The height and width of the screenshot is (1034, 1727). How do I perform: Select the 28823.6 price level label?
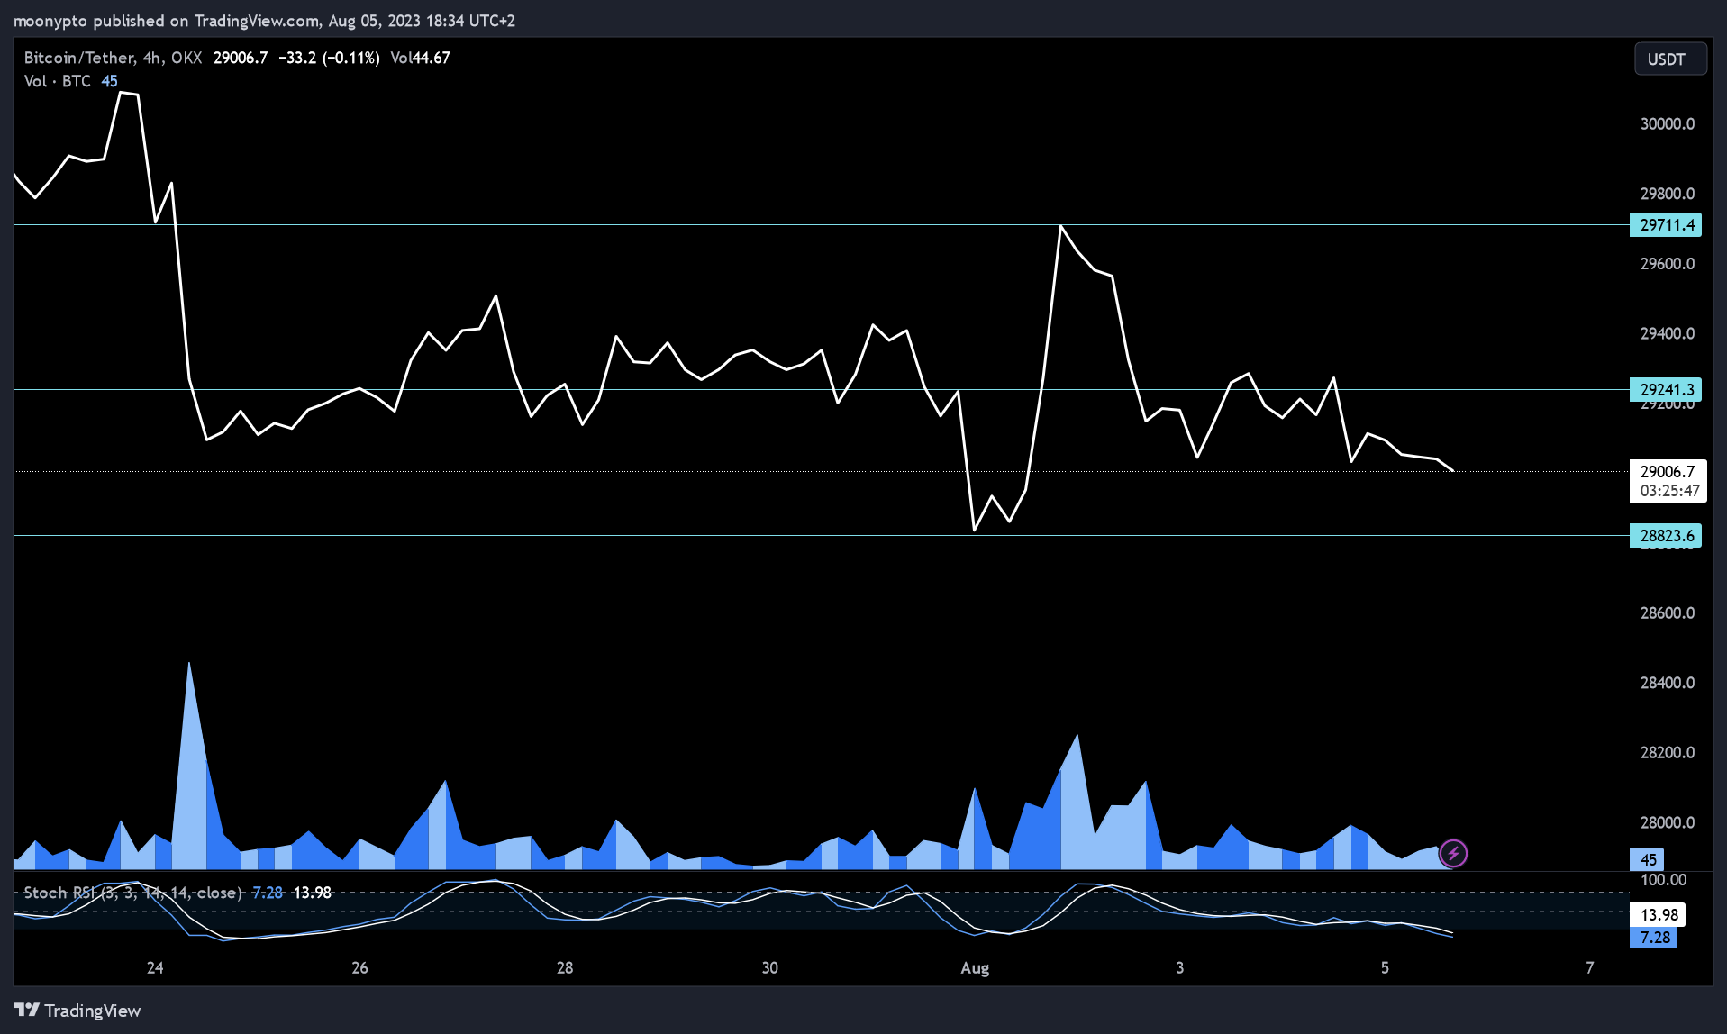(x=1666, y=536)
